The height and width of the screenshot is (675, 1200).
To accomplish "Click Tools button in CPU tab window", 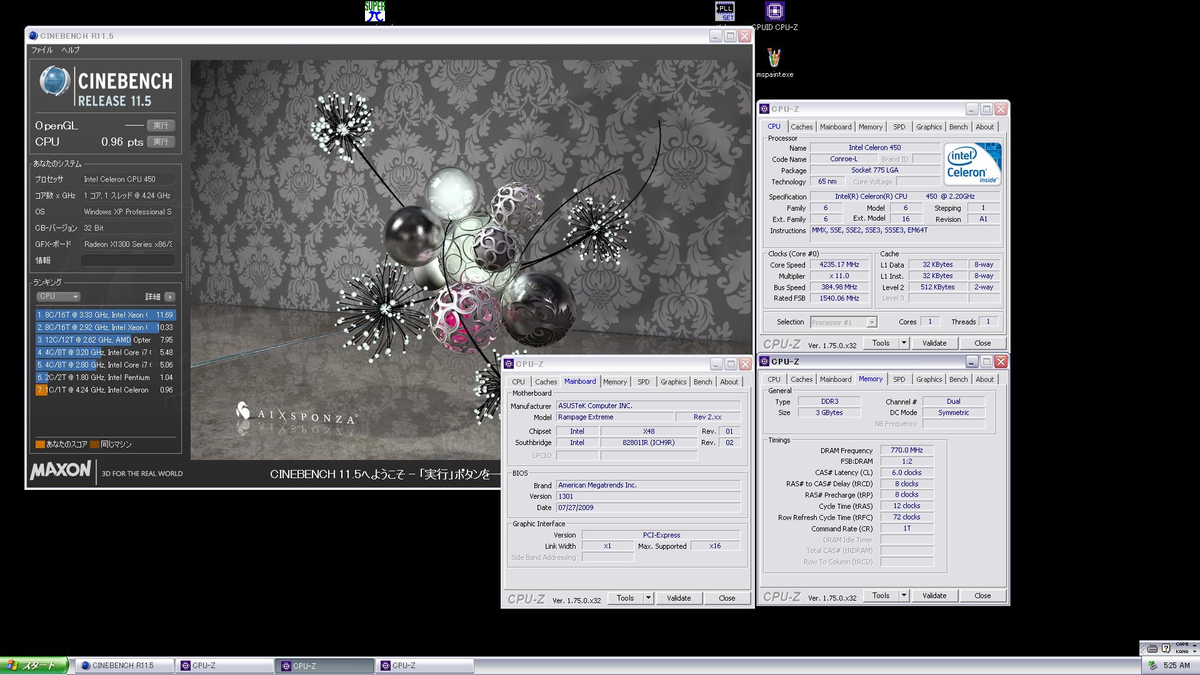I will [881, 343].
